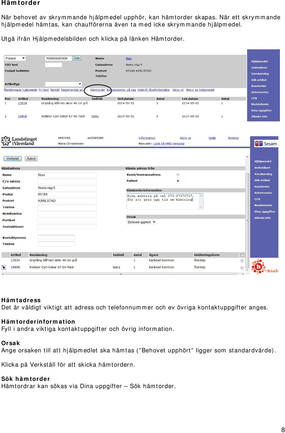Click the Avbryt button
The width and height of the screenshot is (285, 433).
click(31, 159)
